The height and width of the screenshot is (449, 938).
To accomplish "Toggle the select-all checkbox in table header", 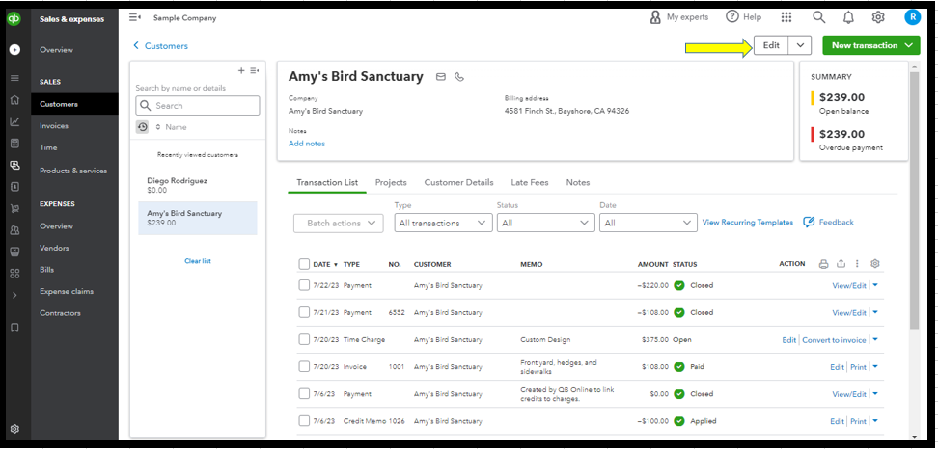I will [304, 264].
